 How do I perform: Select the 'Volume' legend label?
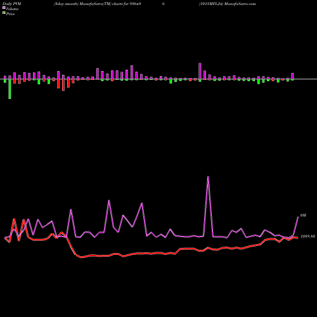click(x=12, y=9)
